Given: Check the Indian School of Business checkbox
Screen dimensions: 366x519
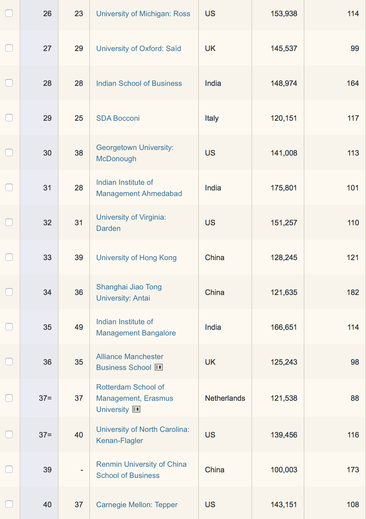Looking at the screenshot, I should [9, 83].
